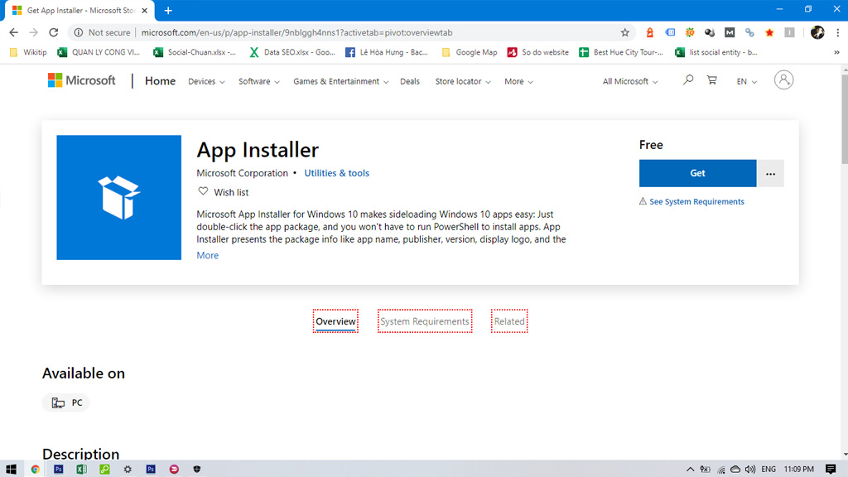Screen dimensions: 848x477
Task: Expand the All Microsoft menu
Action: coord(630,81)
